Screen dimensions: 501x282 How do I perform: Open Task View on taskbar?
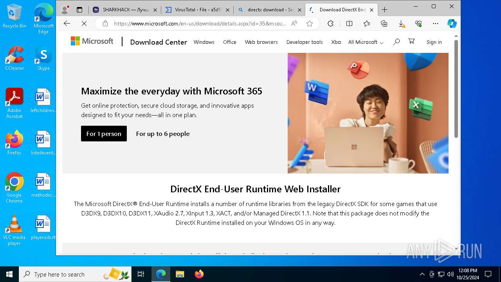(141, 274)
